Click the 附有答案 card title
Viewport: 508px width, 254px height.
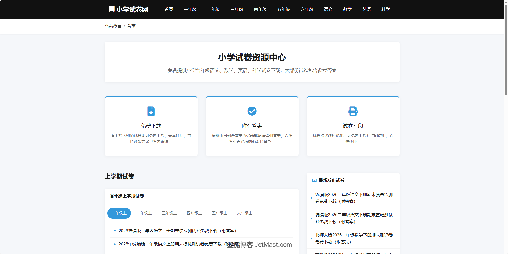tap(252, 126)
